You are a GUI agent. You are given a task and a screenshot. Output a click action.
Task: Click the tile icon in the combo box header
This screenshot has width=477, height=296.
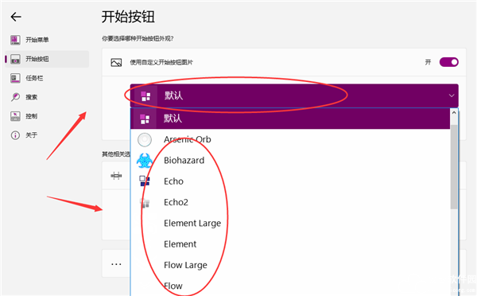click(x=145, y=96)
